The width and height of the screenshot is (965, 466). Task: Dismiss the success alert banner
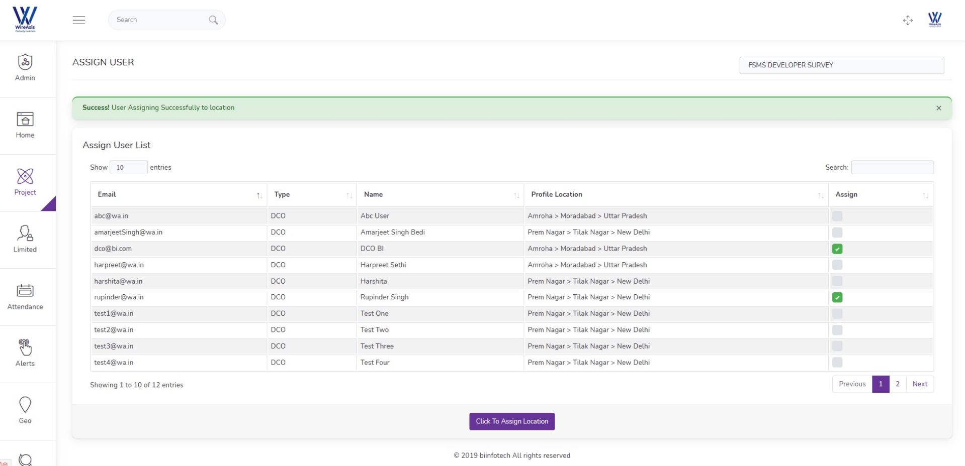[938, 108]
